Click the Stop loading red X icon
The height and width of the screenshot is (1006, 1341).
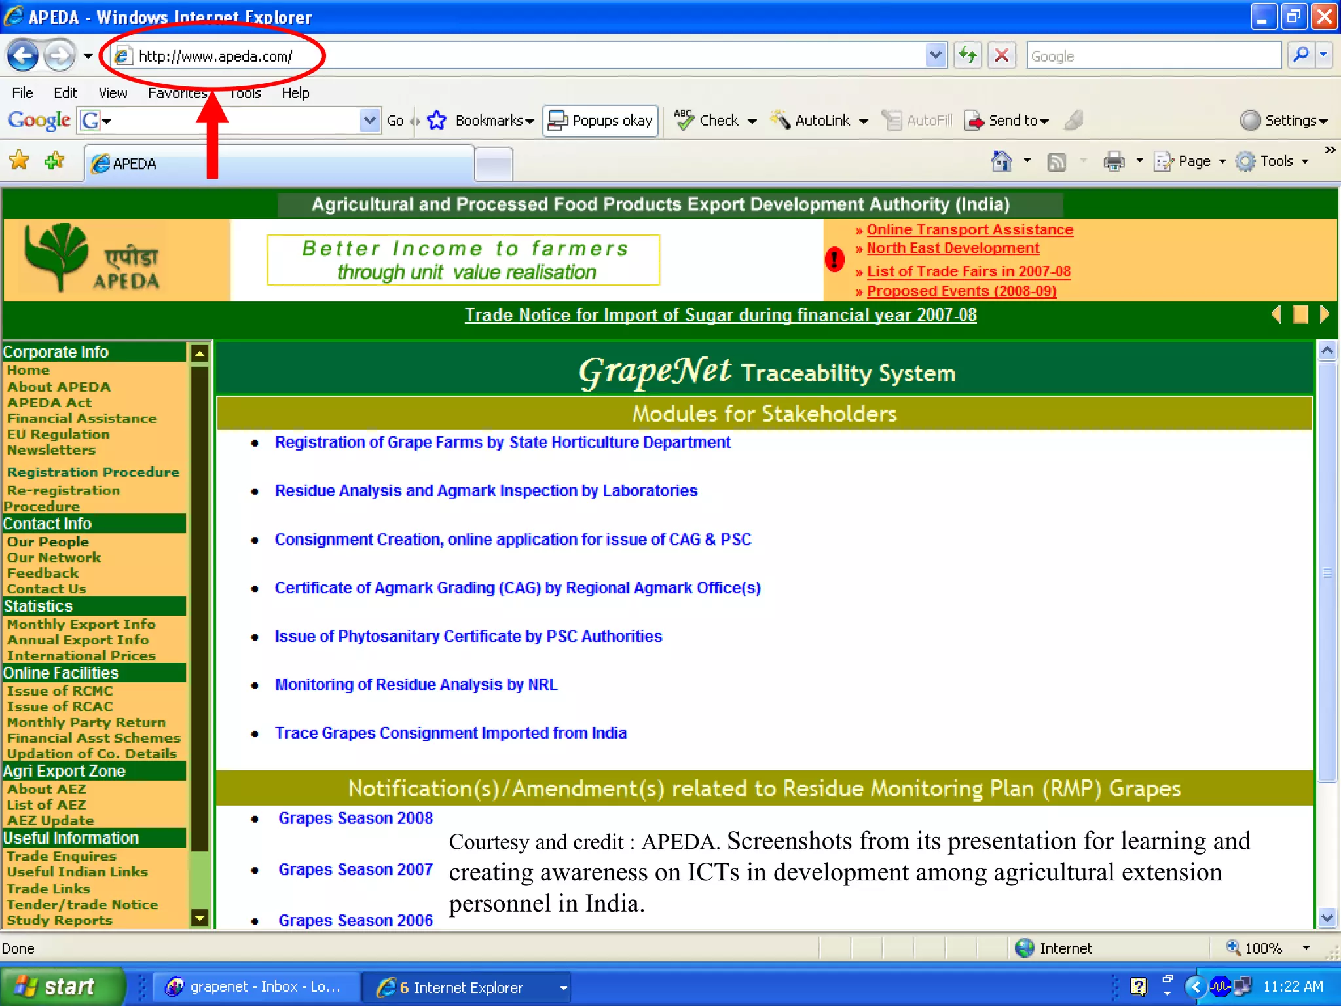coord(1001,56)
